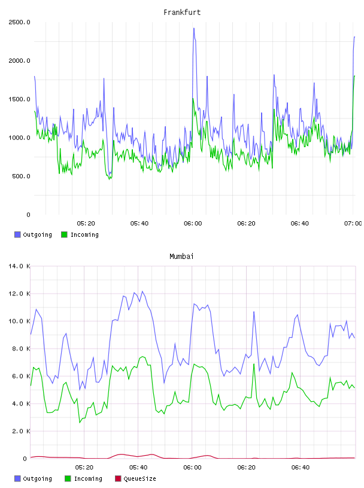
Task: Click the 06:40 time label in Mumbai chart
Action: pos(301,468)
